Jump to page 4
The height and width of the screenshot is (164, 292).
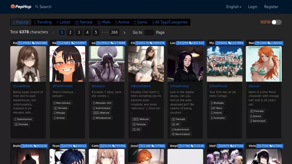click(87, 32)
